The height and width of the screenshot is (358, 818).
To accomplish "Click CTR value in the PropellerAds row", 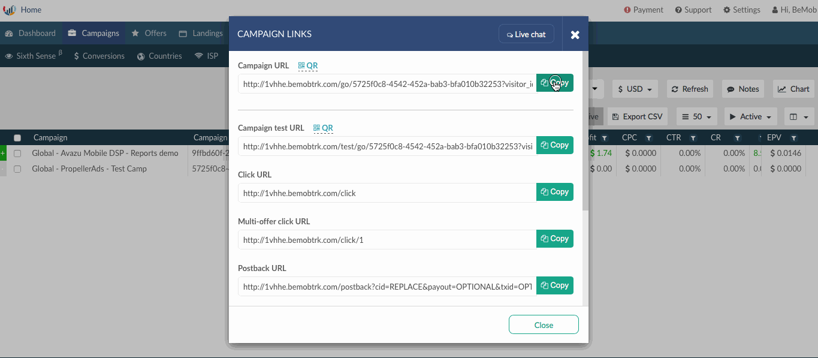I will [x=689, y=169].
